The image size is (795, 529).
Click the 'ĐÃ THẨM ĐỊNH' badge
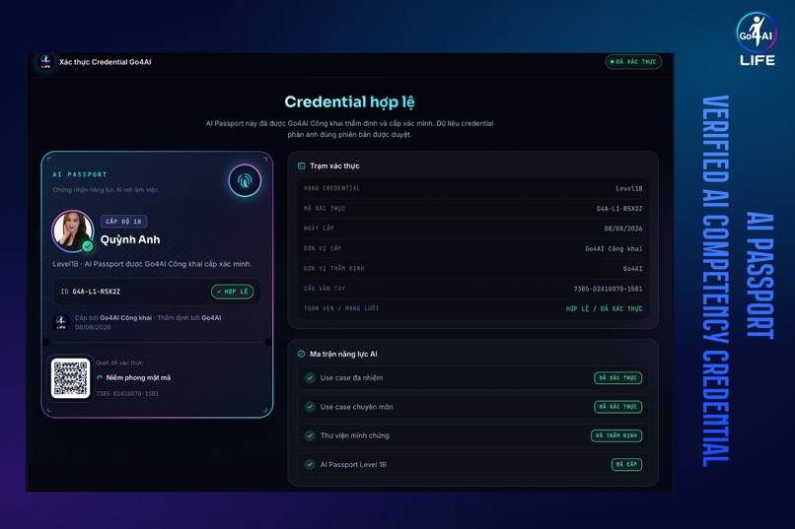coord(616,435)
